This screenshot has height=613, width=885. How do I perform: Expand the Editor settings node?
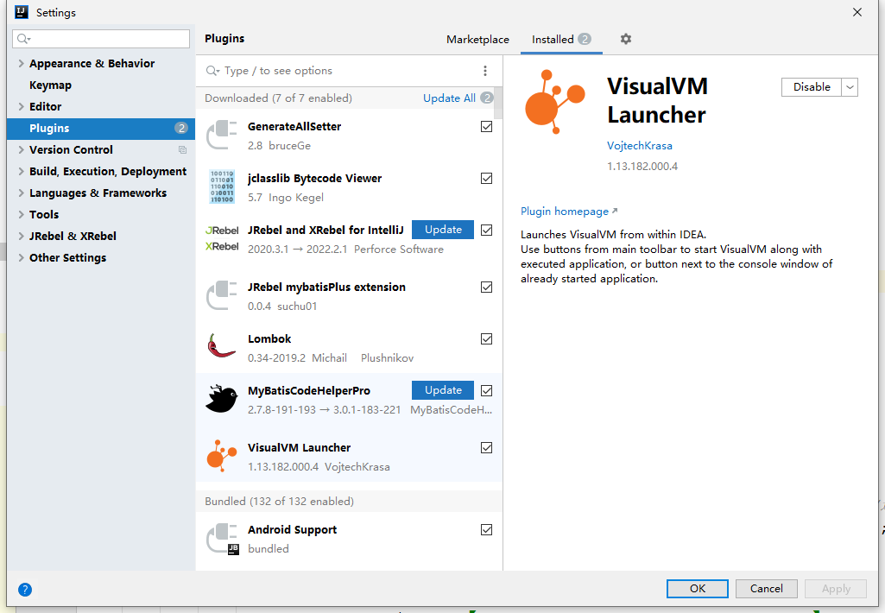(21, 106)
